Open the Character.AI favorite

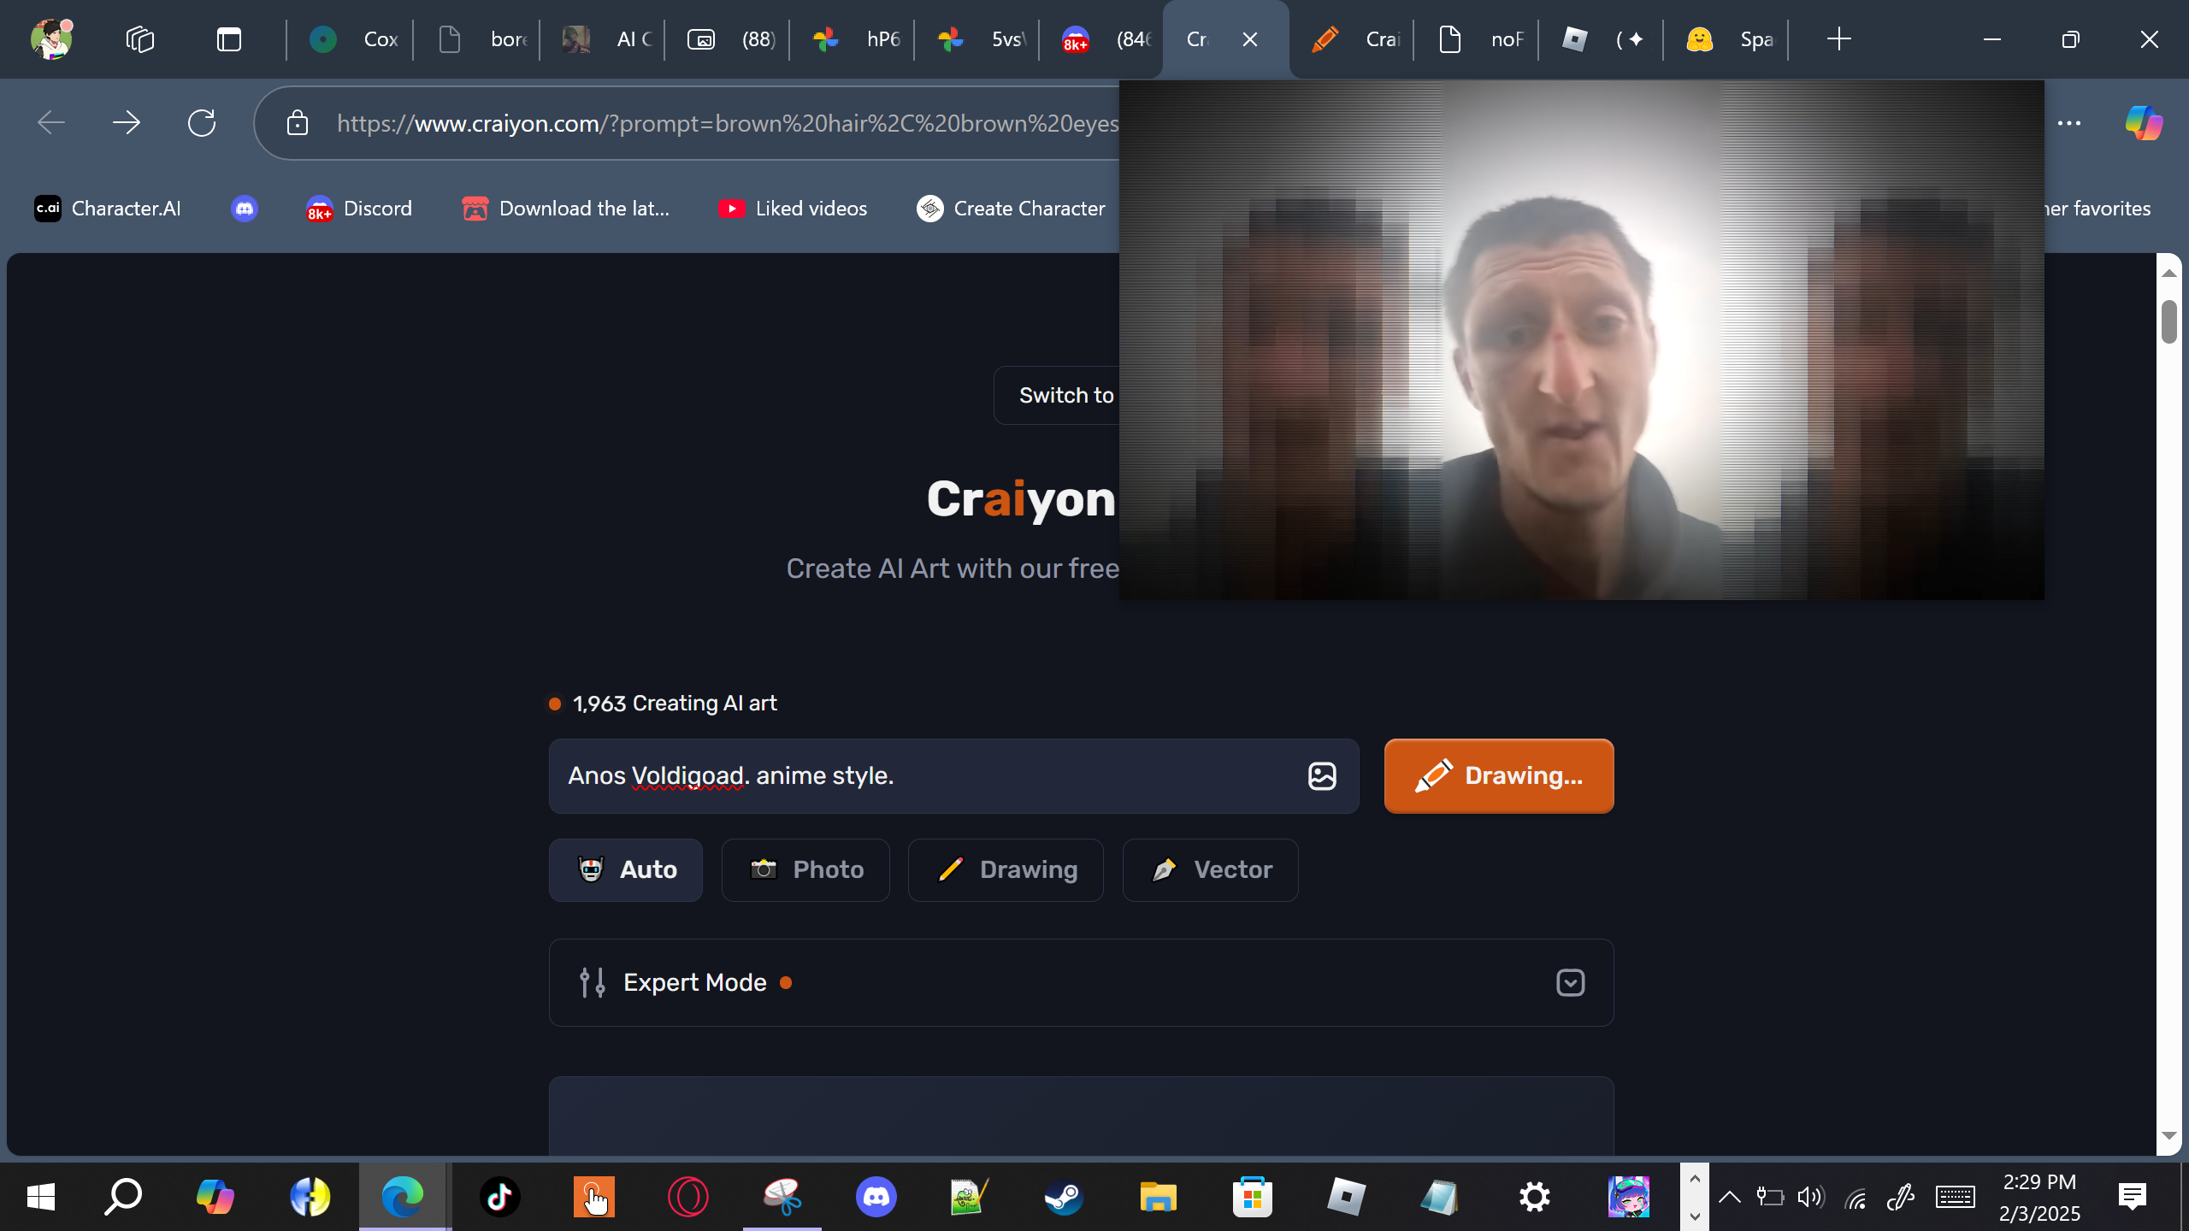click(x=108, y=209)
